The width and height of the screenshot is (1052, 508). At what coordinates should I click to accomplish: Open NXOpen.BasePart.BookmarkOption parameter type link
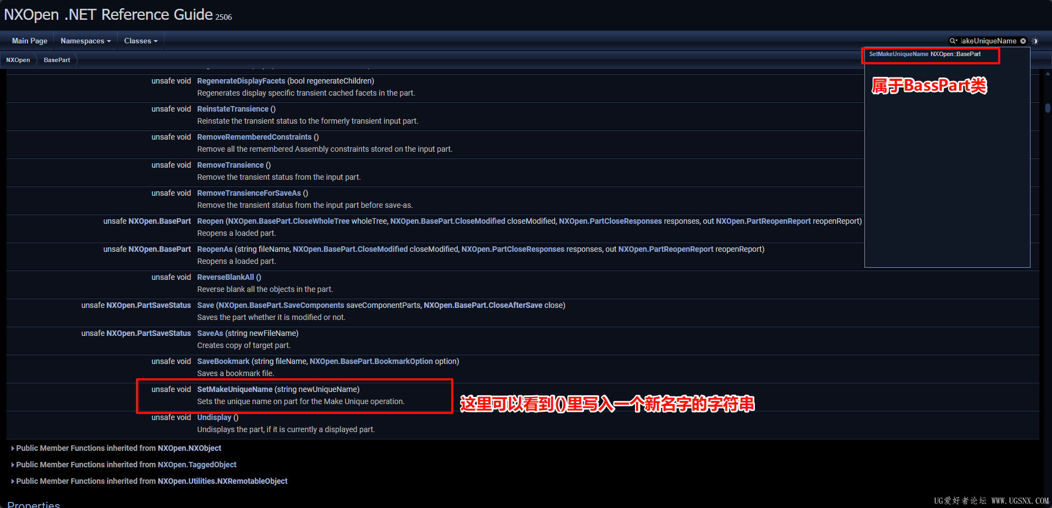tap(371, 361)
